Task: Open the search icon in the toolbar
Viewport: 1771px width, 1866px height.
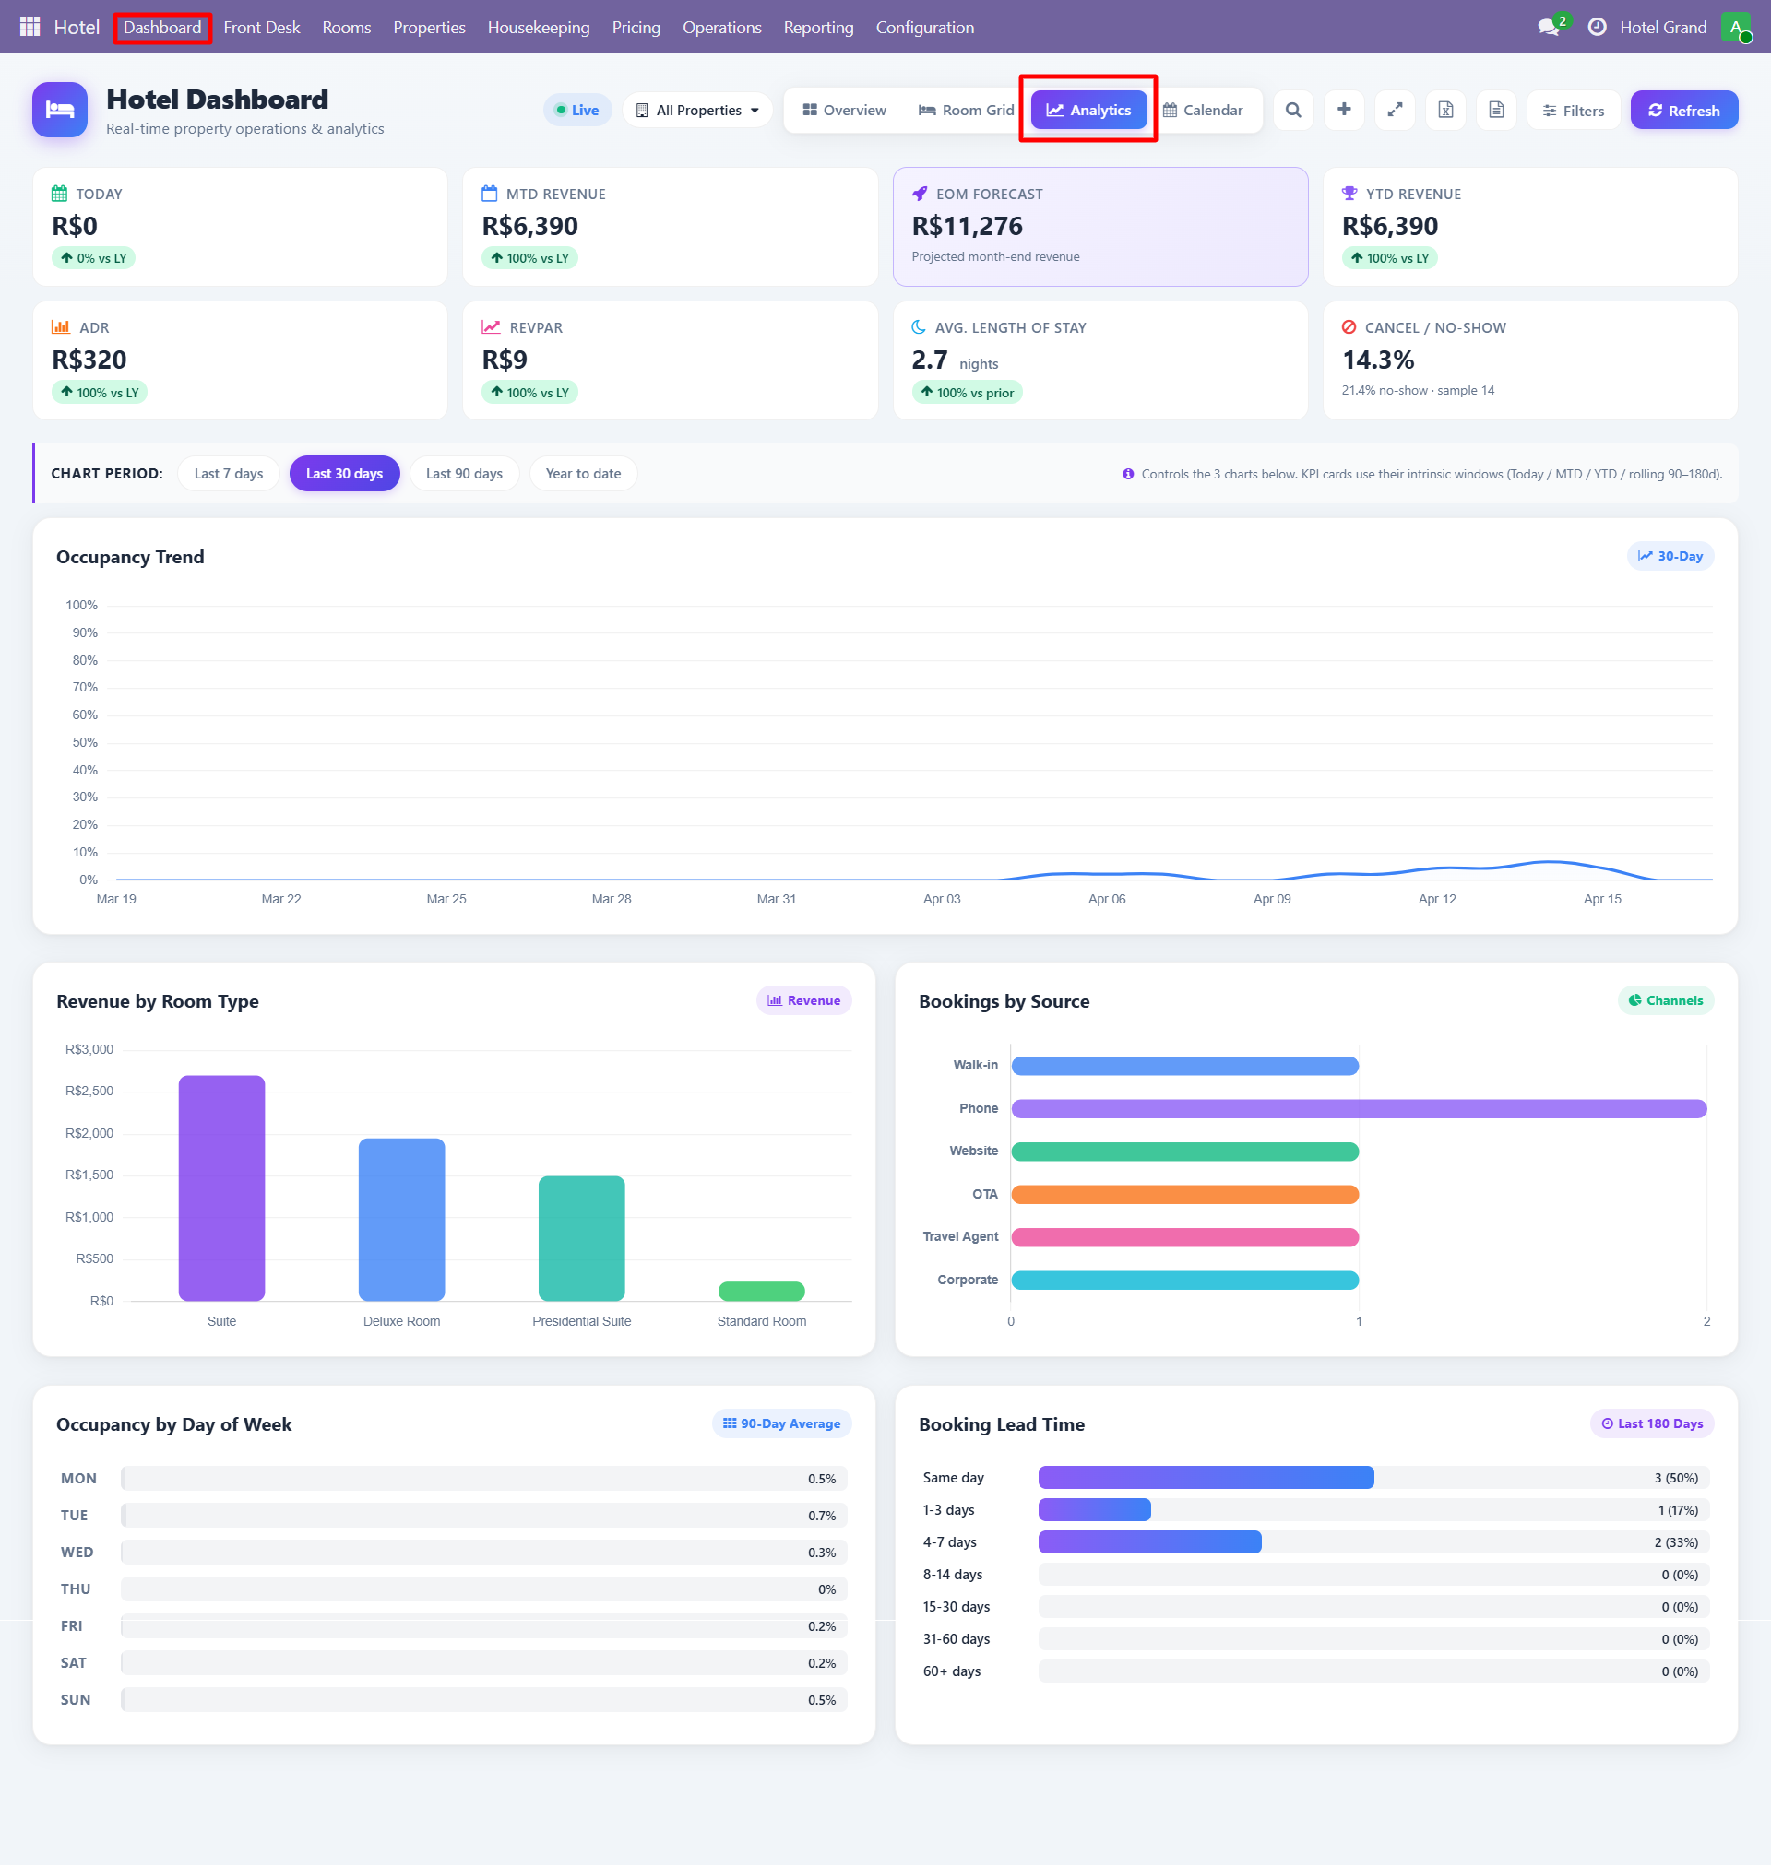Action: click(1293, 110)
